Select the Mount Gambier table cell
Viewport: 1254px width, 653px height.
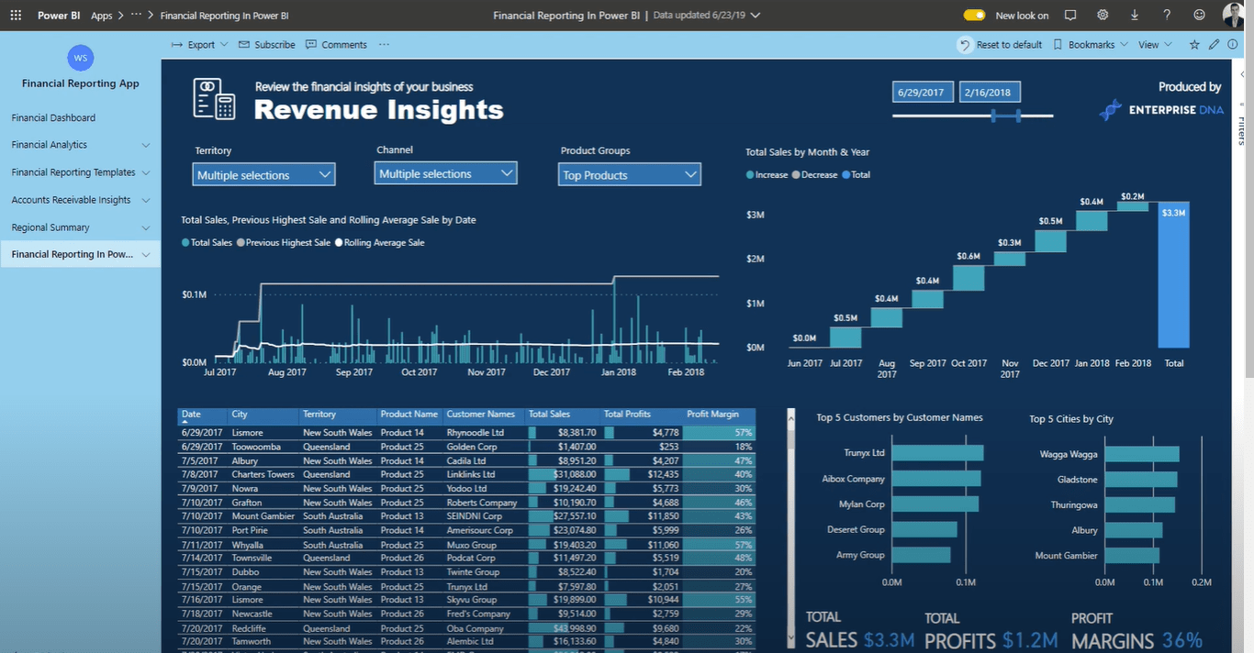click(x=263, y=516)
